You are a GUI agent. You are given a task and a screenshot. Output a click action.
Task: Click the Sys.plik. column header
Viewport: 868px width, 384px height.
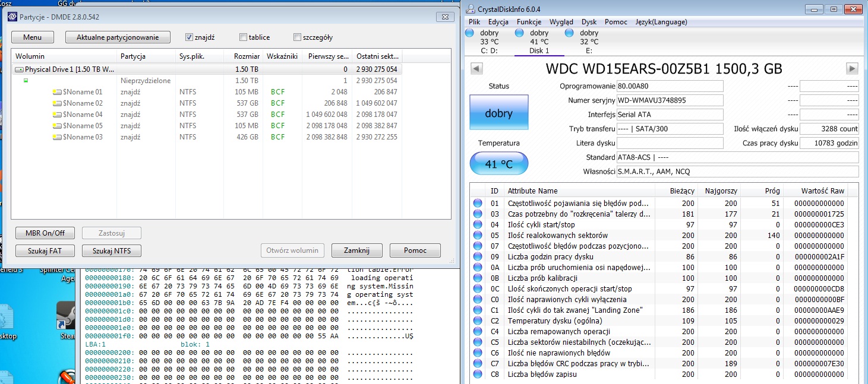[200, 56]
